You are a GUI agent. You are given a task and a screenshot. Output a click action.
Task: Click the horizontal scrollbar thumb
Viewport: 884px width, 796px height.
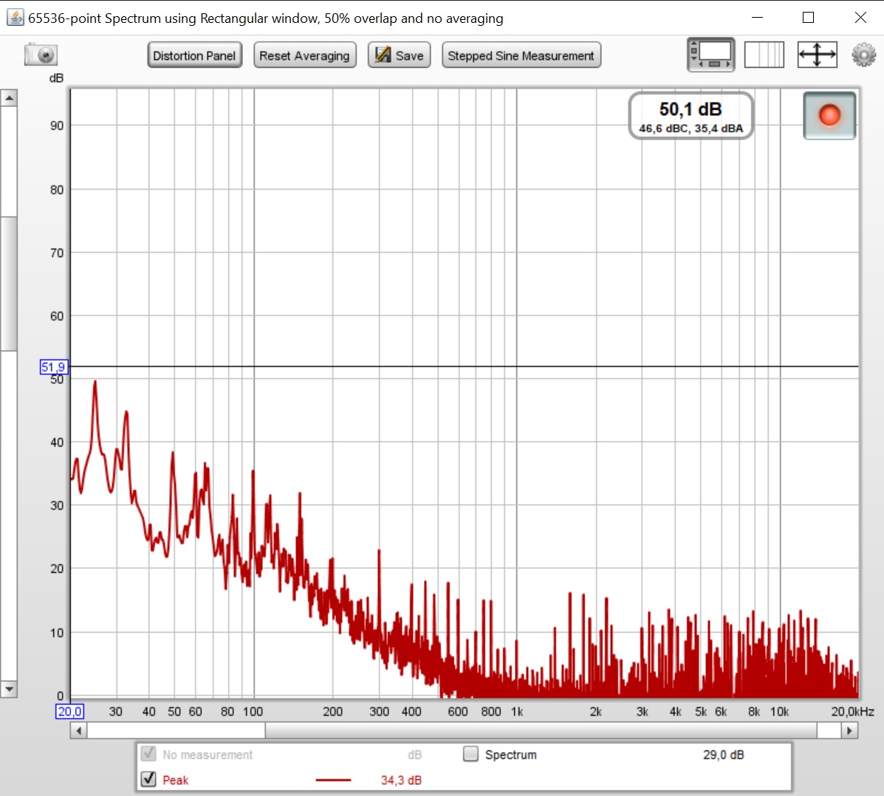pyautogui.click(x=176, y=730)
